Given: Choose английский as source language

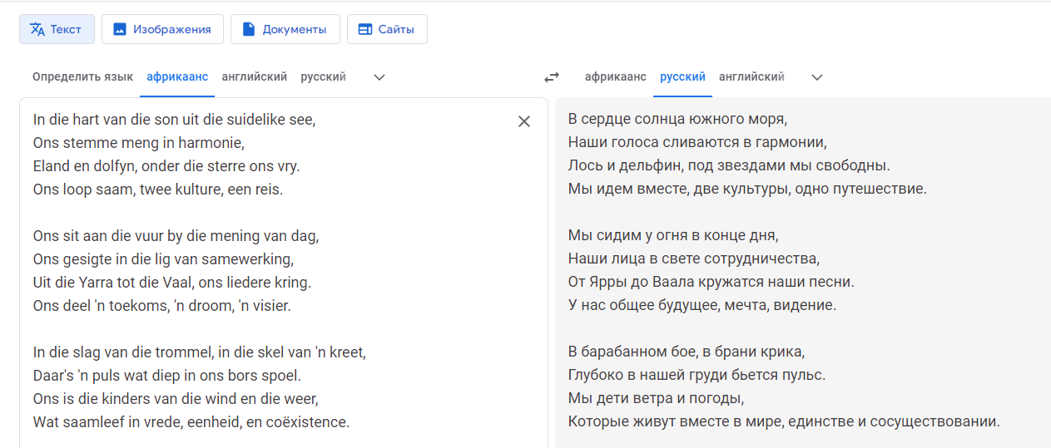Looking at the screenshot, I should (254, 76).
